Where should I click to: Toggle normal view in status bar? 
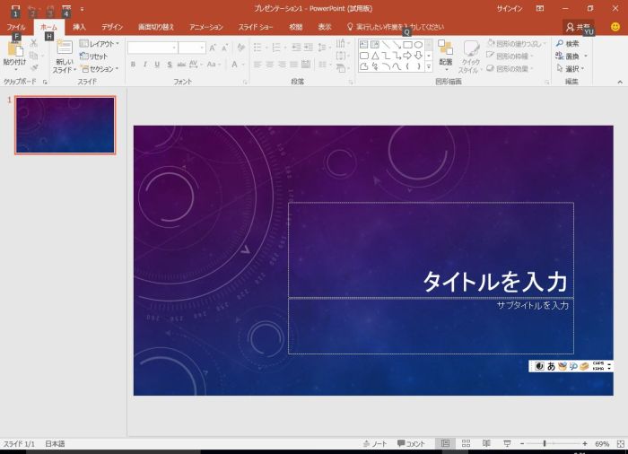[445, 443]
